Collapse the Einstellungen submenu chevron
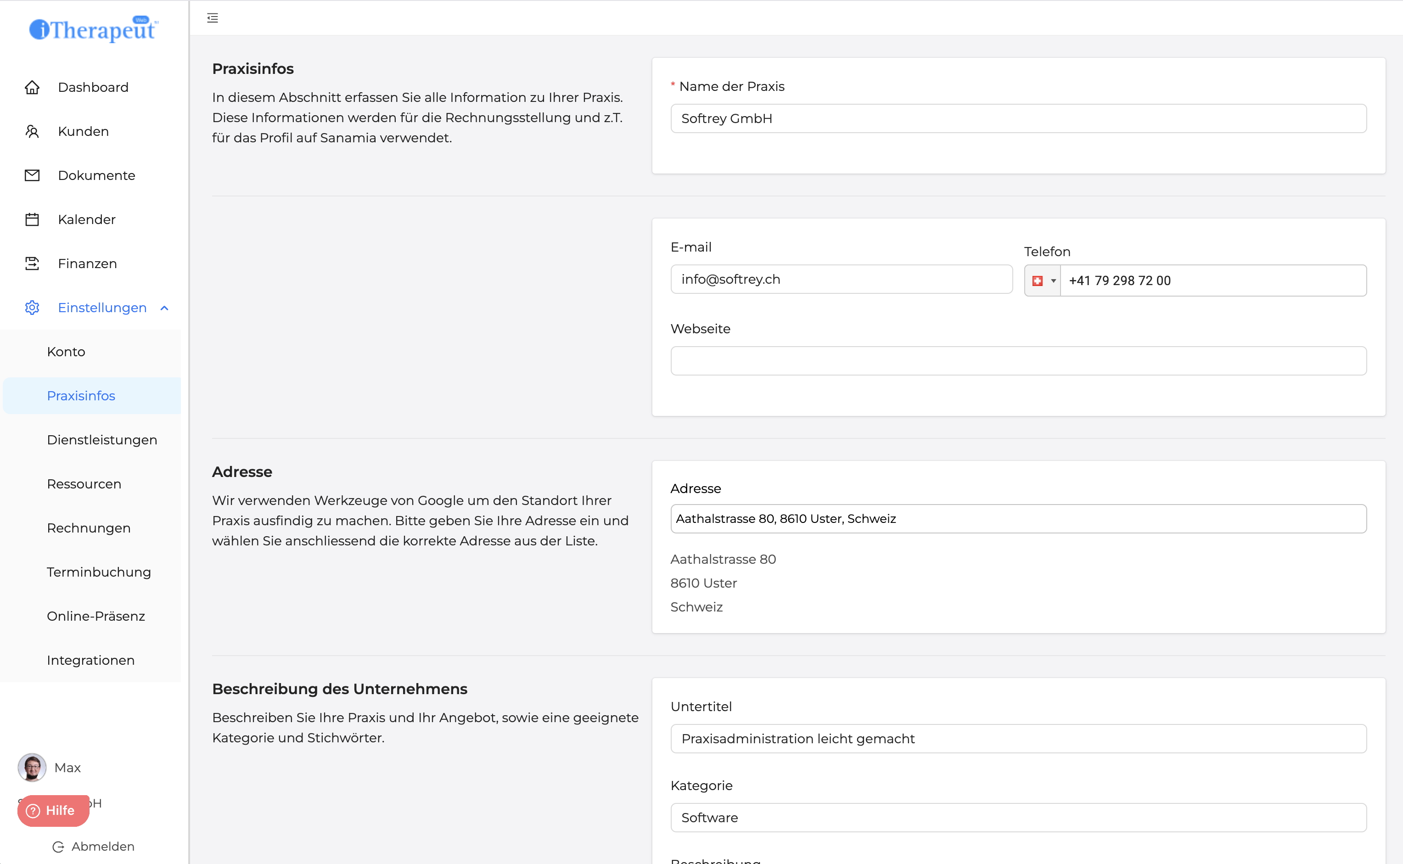This screenshot has height=864, width=1403. point(164,308)
